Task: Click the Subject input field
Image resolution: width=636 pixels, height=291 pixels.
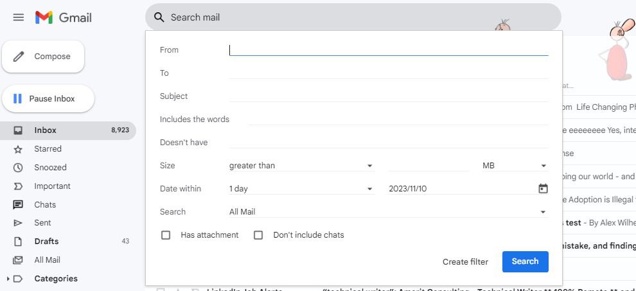Action: 388,96
